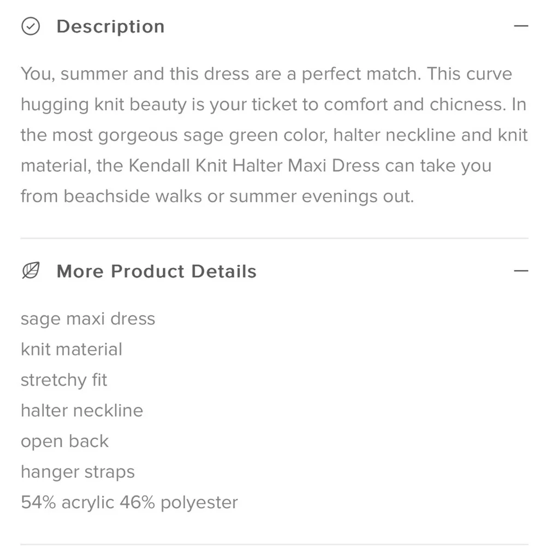This screenshot has height=546, width=546.
Task: Click the 'halter neckline' detail line
Action: [82, 411]
